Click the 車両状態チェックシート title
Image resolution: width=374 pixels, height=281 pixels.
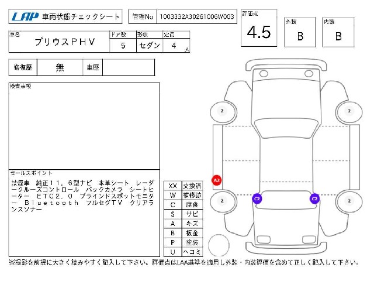pos(81,17)
